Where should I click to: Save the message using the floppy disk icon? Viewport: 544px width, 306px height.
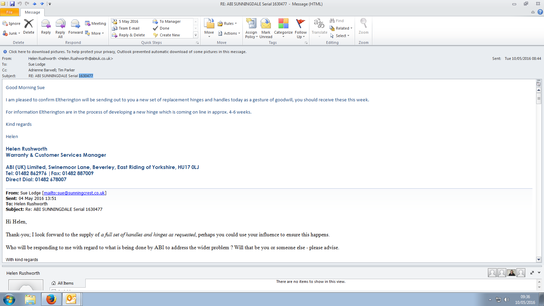click(12, 4)
